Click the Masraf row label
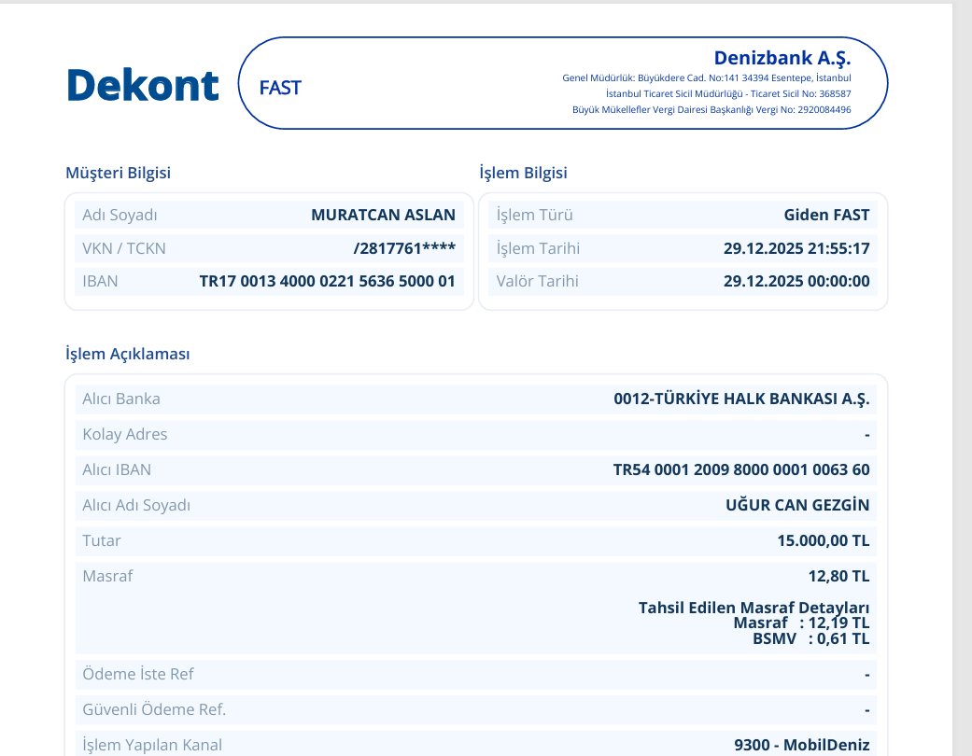 tap(107, 576)
